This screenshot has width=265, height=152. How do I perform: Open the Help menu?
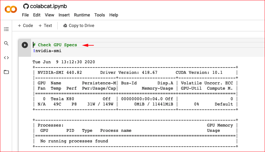pyautogui.click(x=113, y=15)
